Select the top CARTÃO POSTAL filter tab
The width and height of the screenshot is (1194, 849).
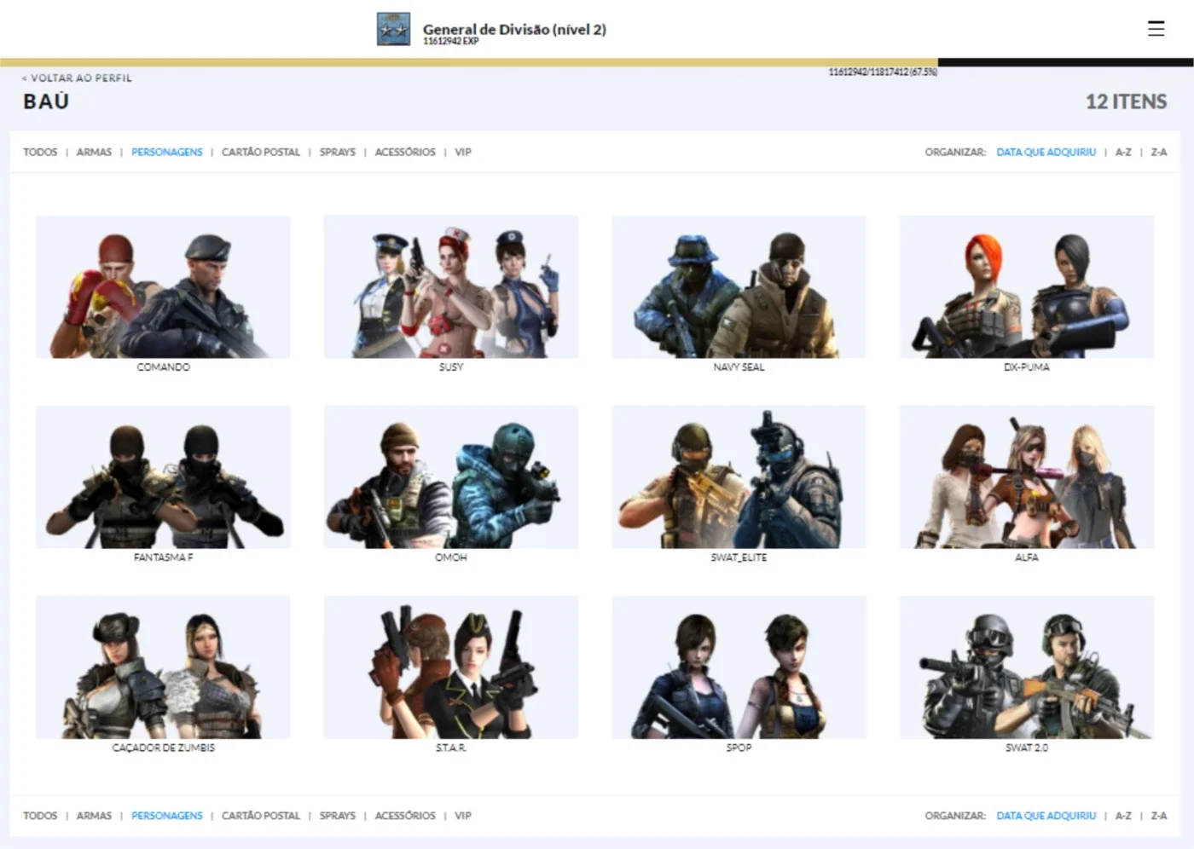point(261,152)
